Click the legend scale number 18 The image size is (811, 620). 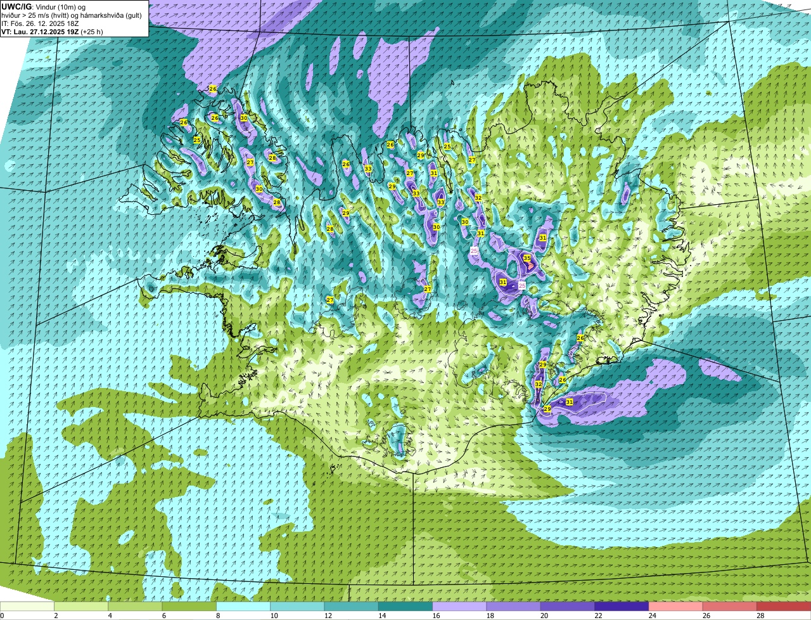click(490, 616)
